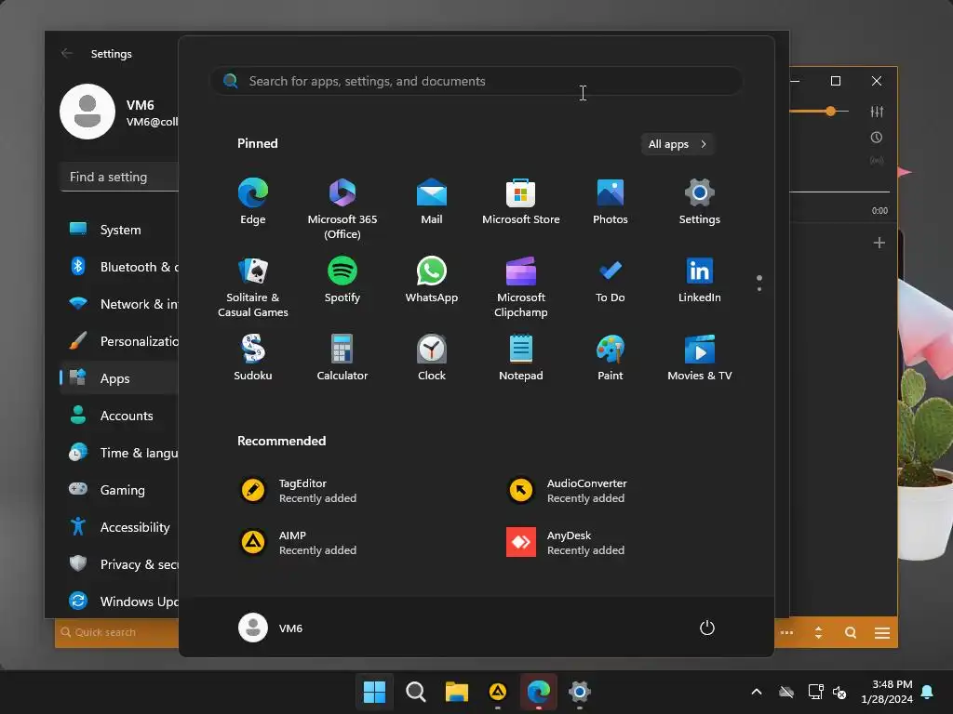Screen dimensions: 953x714
Task: Open Privacy & security settings
Action: click(120, 564)
